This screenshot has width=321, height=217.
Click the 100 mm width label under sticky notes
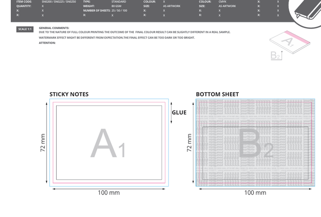coord(109,193)
